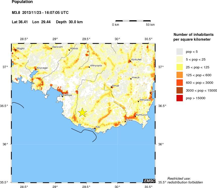Viewport: 217px width, 188px height.
Task: Select the Elmali city marker
Action: pyautogui.click(x=111, y=87)
